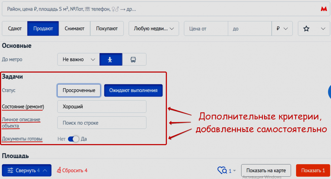Switch to the Покупают tab
331x179 pixels.
pos(107,28)
